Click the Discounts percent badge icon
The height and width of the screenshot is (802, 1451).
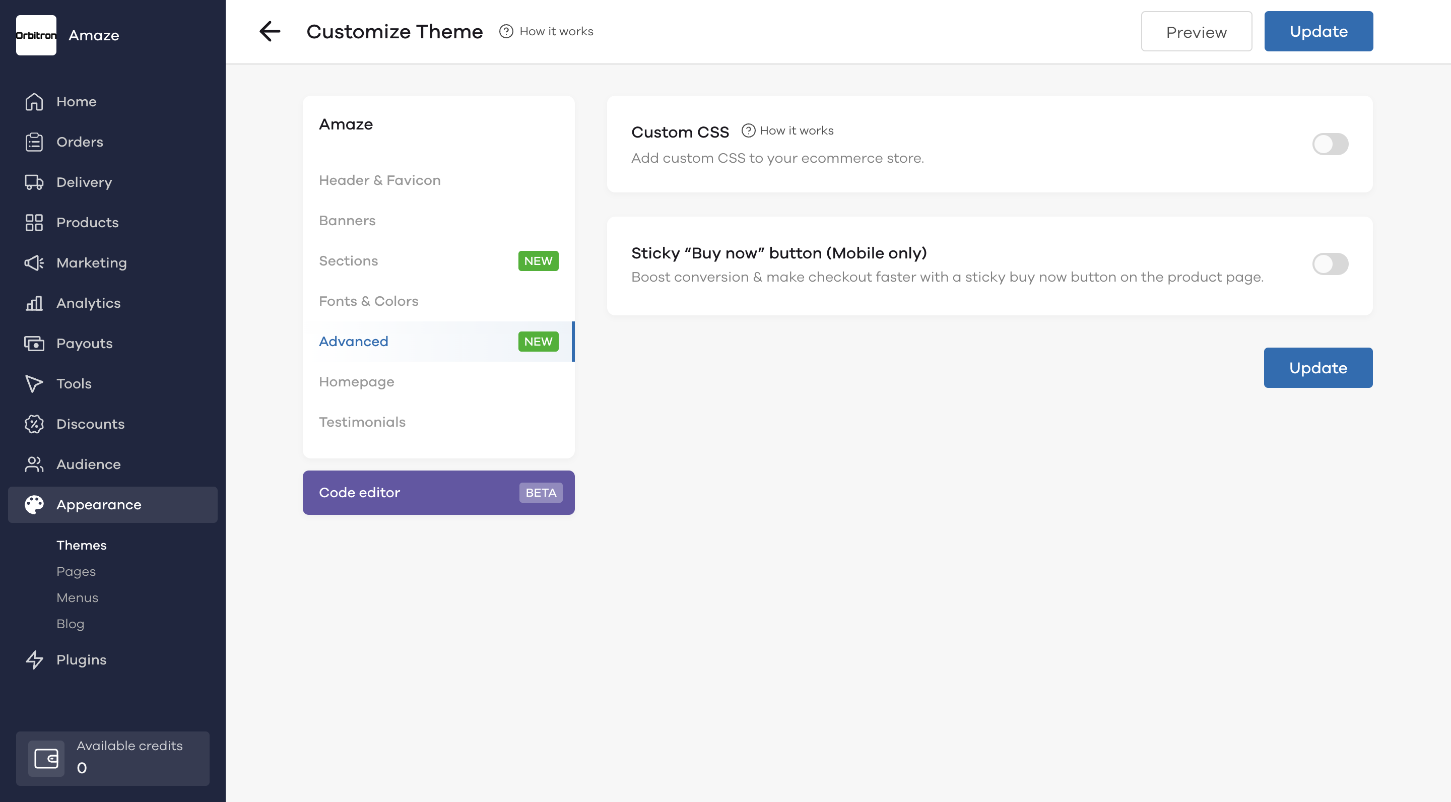coord(34,424)
